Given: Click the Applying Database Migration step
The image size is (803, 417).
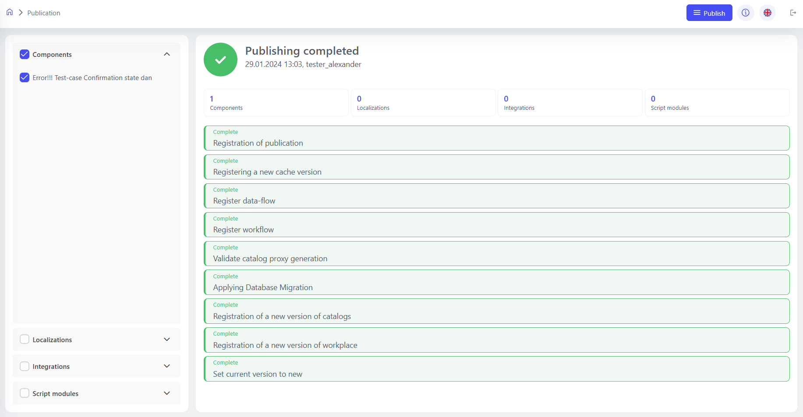Looking at the screenshot, I should click(496, 282).
